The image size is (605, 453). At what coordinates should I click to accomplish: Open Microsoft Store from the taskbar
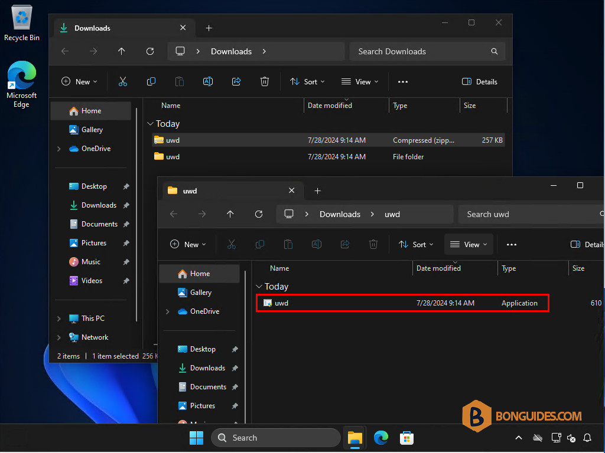(406, 438)
